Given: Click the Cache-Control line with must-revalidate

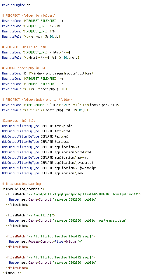Looking at the screenshot, I should pos(68,220).
